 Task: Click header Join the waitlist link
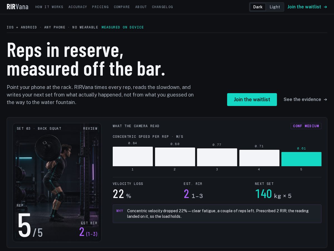[x=307, y=7]
